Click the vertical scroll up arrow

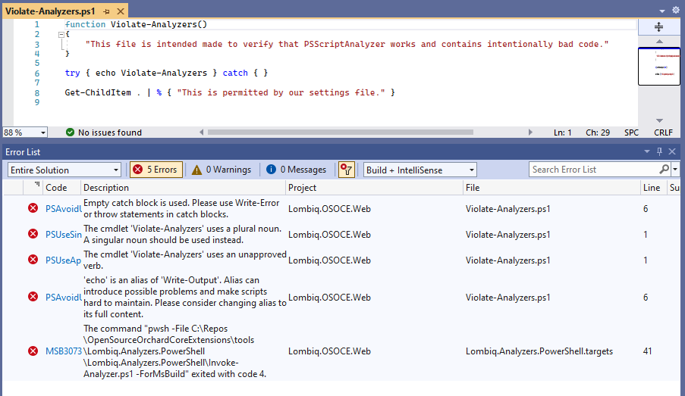tap(659, 42)
